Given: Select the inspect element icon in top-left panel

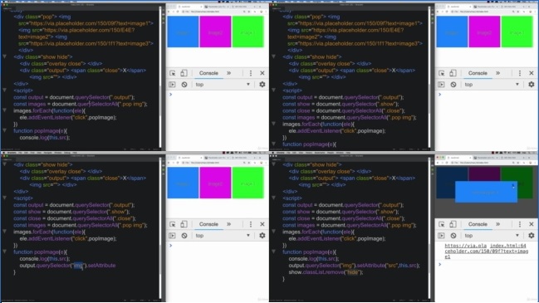Looking at the screenshot, I should [173, 73].
